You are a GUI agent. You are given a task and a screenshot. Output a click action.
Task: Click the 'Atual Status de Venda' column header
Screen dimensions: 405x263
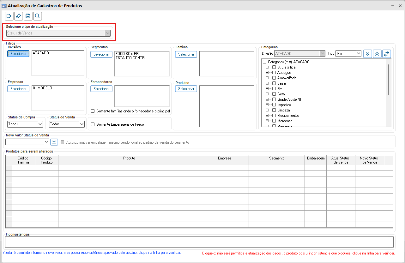(341, 160)
